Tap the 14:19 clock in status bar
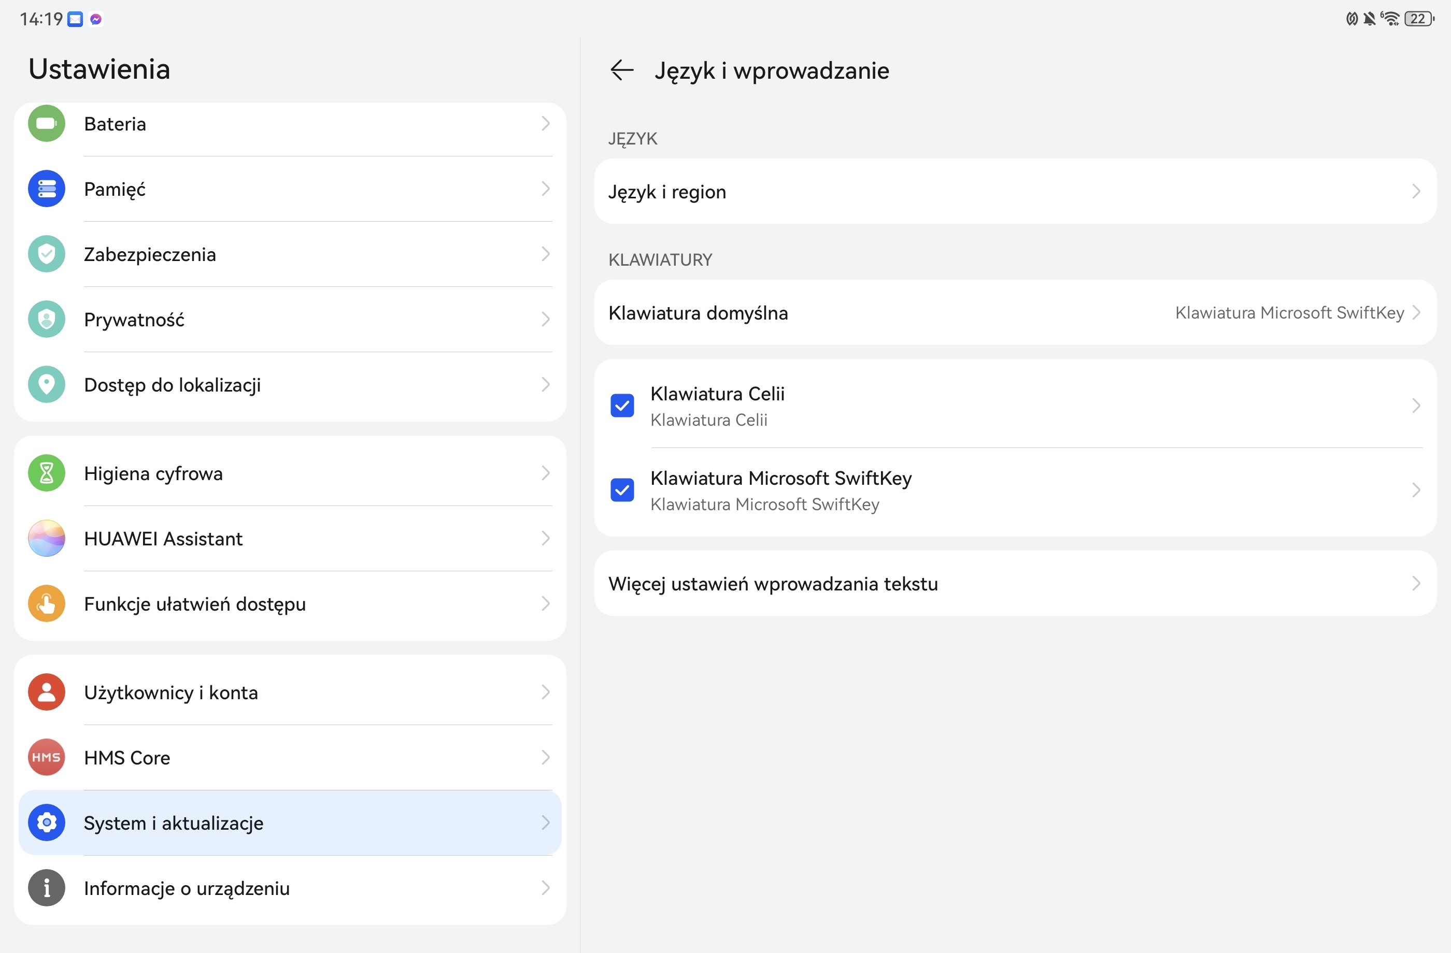 pos(41,20)
